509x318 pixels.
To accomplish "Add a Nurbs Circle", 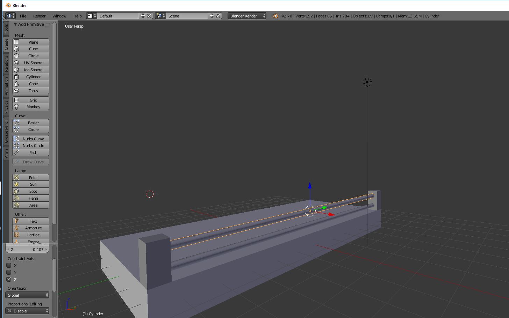I will pyautogui.click(x=31, y=146).
